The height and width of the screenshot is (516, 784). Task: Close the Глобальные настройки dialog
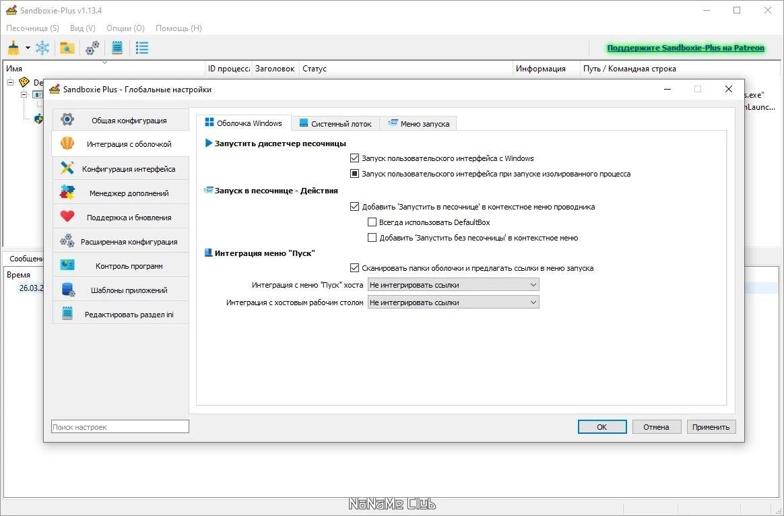[x=729, y=89]
